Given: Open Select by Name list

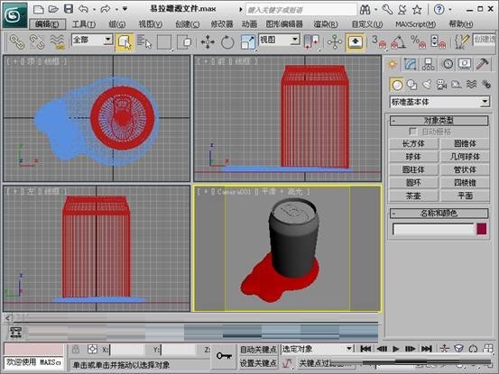Looking at the screenshot, I should [144, 42].
